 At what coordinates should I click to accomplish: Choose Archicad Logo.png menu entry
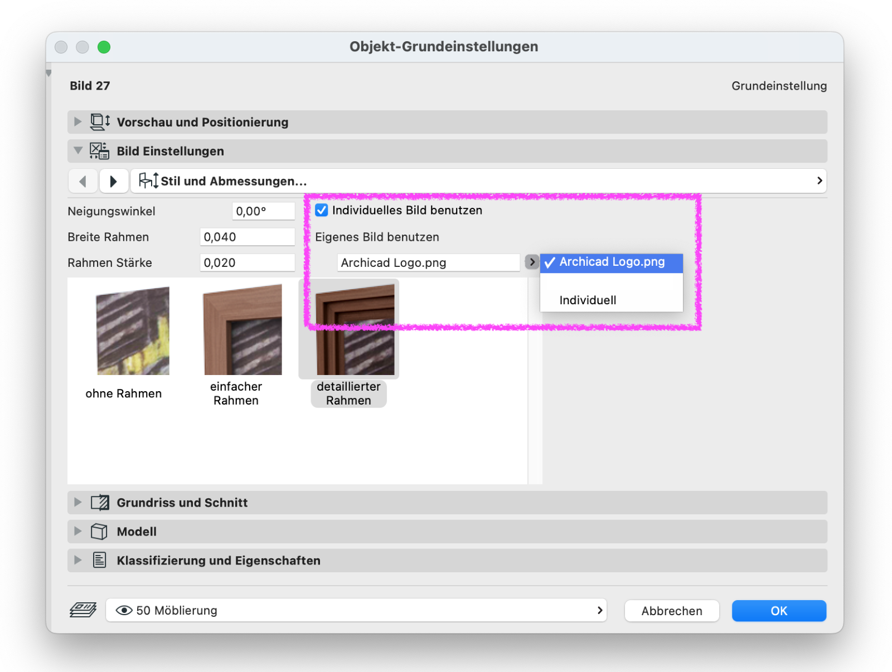(612, 262)
